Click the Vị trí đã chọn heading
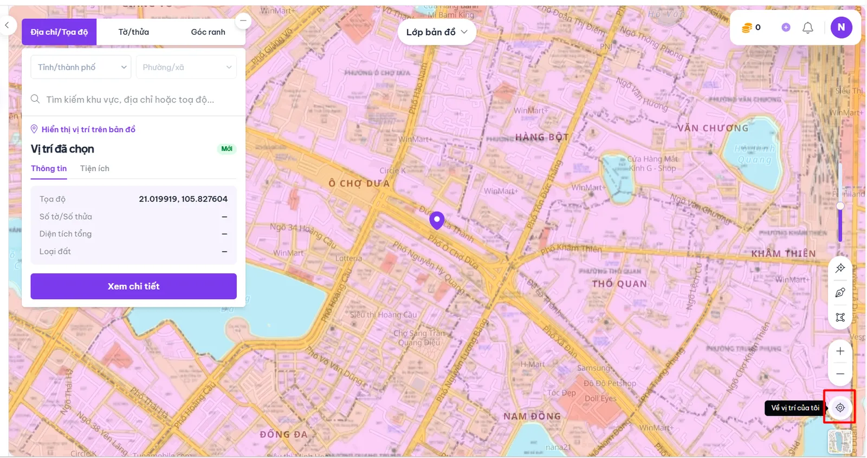This screenshot has width=867, height=458. point(62,149)
